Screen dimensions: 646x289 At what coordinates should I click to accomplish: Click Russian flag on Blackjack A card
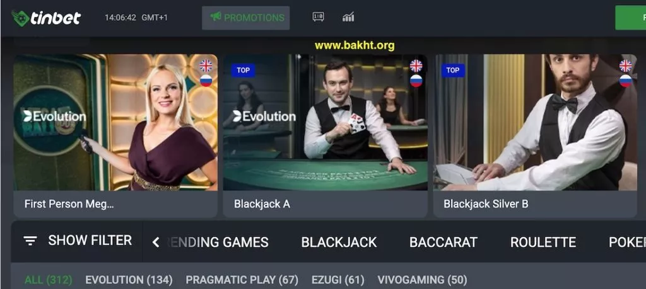point(416,81)
